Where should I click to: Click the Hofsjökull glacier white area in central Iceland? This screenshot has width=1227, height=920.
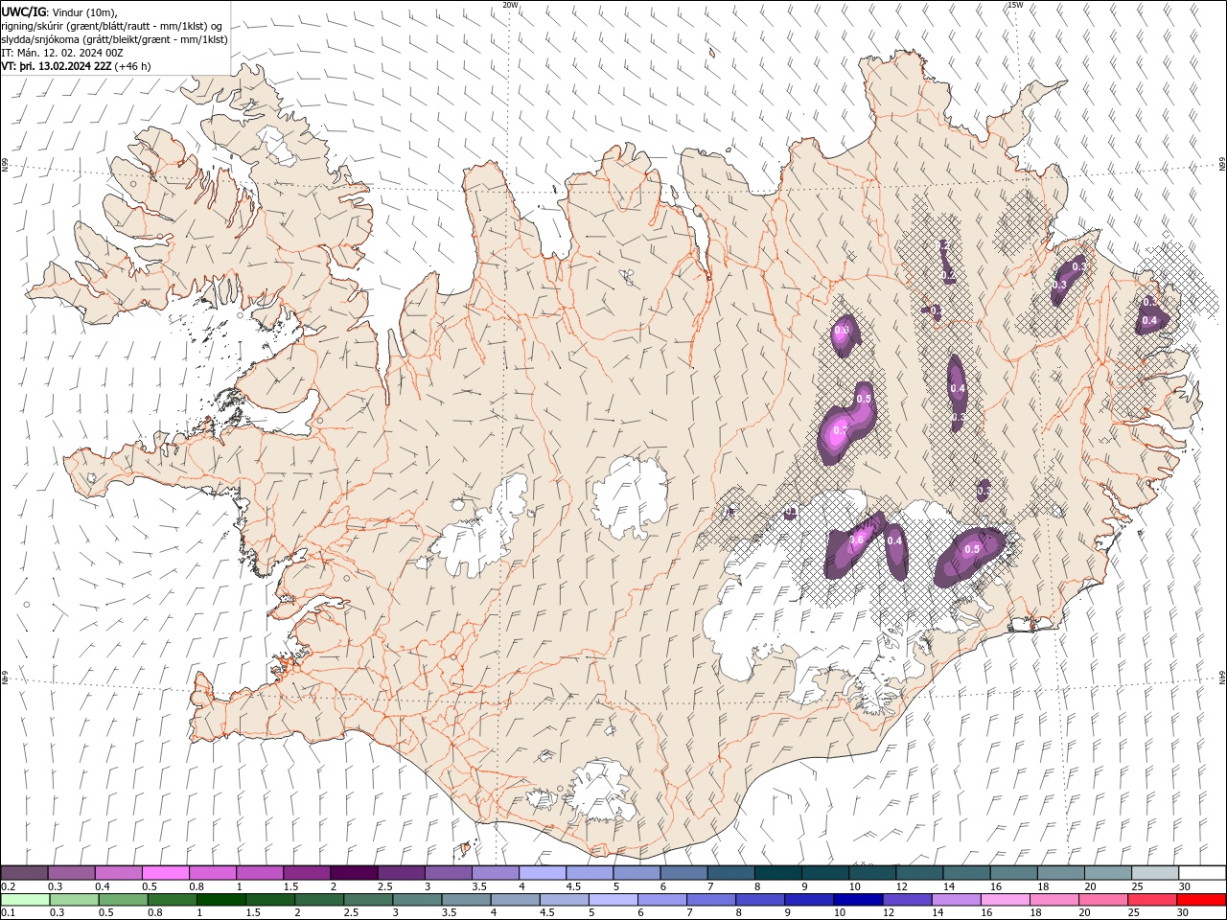(630, 496)
